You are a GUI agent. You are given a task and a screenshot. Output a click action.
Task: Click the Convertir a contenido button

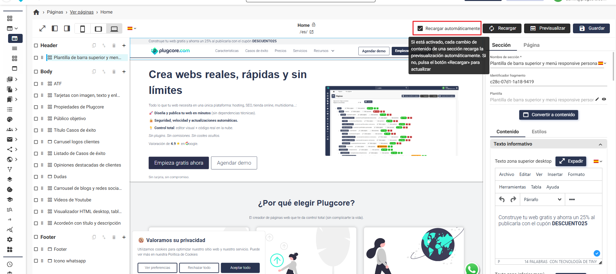point(549,115)
